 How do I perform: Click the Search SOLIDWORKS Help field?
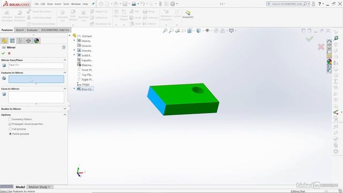pyautogui.click(x=288, y=4)
